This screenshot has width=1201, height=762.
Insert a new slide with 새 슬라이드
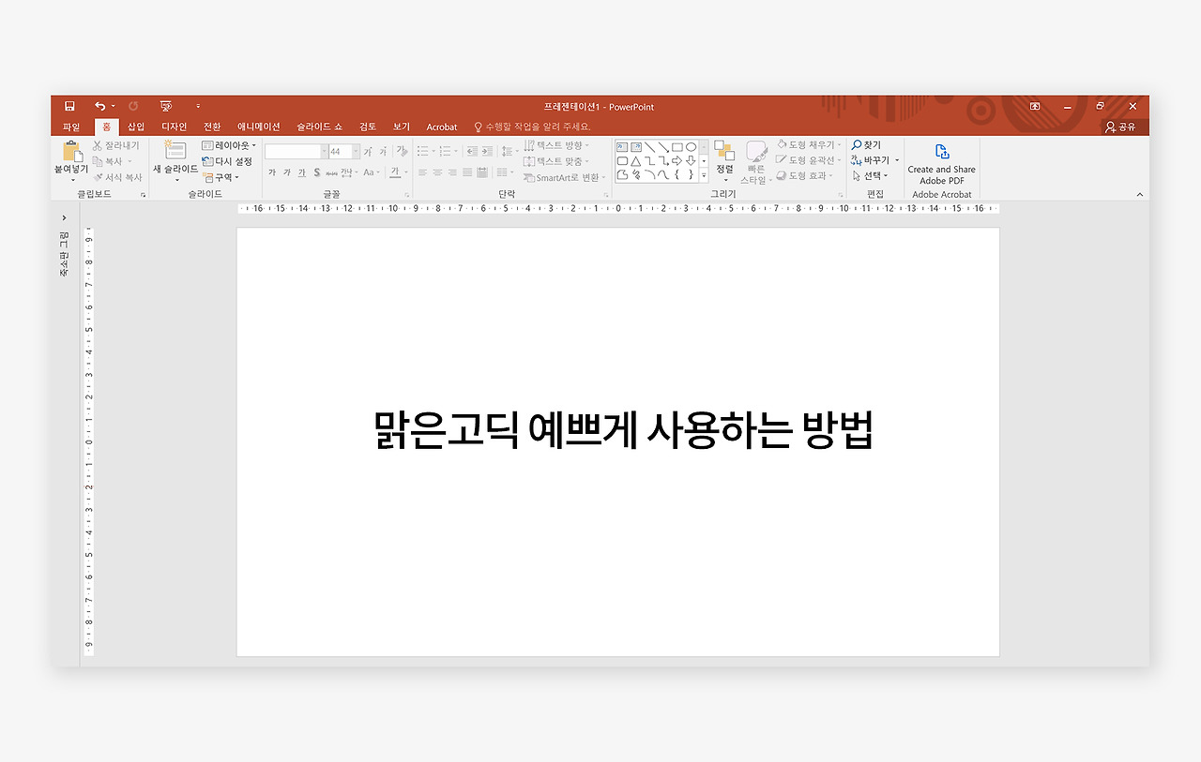175,159
